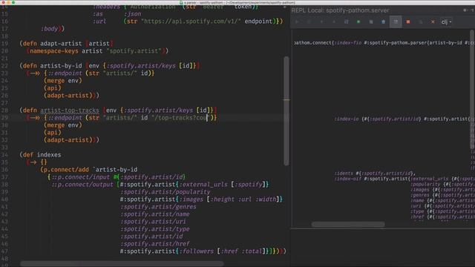Click :idents text in REPL output
The image size is (475, 267).
[x=344, y=174]
